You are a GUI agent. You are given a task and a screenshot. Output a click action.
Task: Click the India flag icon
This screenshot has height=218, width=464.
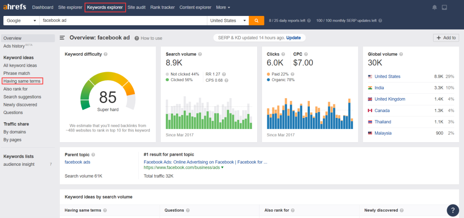pyautogui.click(x=370, y=88)
